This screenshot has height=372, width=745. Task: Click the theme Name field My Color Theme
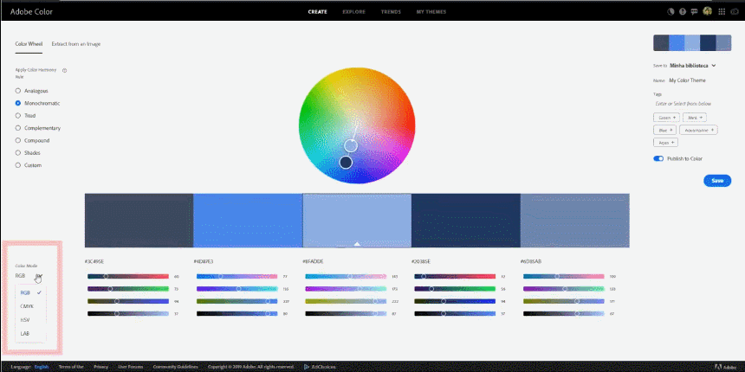[x=687, y=80]
